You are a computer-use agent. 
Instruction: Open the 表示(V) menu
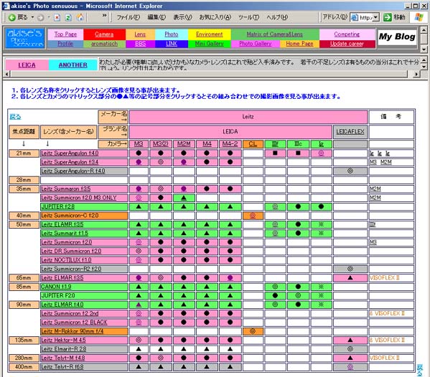click(182, 17)
